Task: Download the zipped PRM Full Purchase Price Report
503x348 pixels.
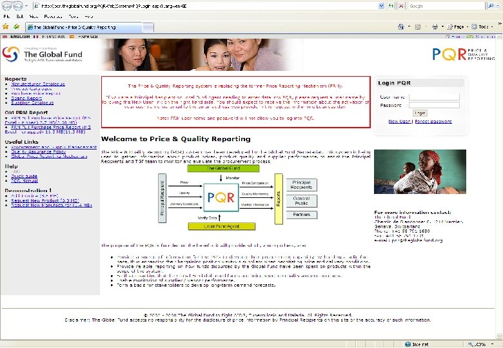Action: 48,120
